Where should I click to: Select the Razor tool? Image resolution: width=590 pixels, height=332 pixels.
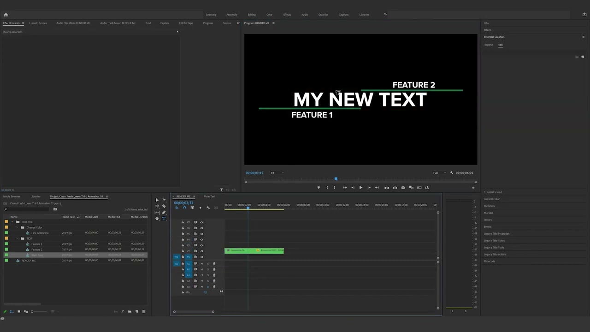(164, 206)
